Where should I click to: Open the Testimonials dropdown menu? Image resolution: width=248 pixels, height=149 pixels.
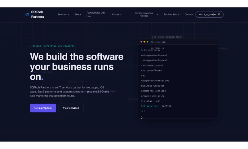pos(172,14)
